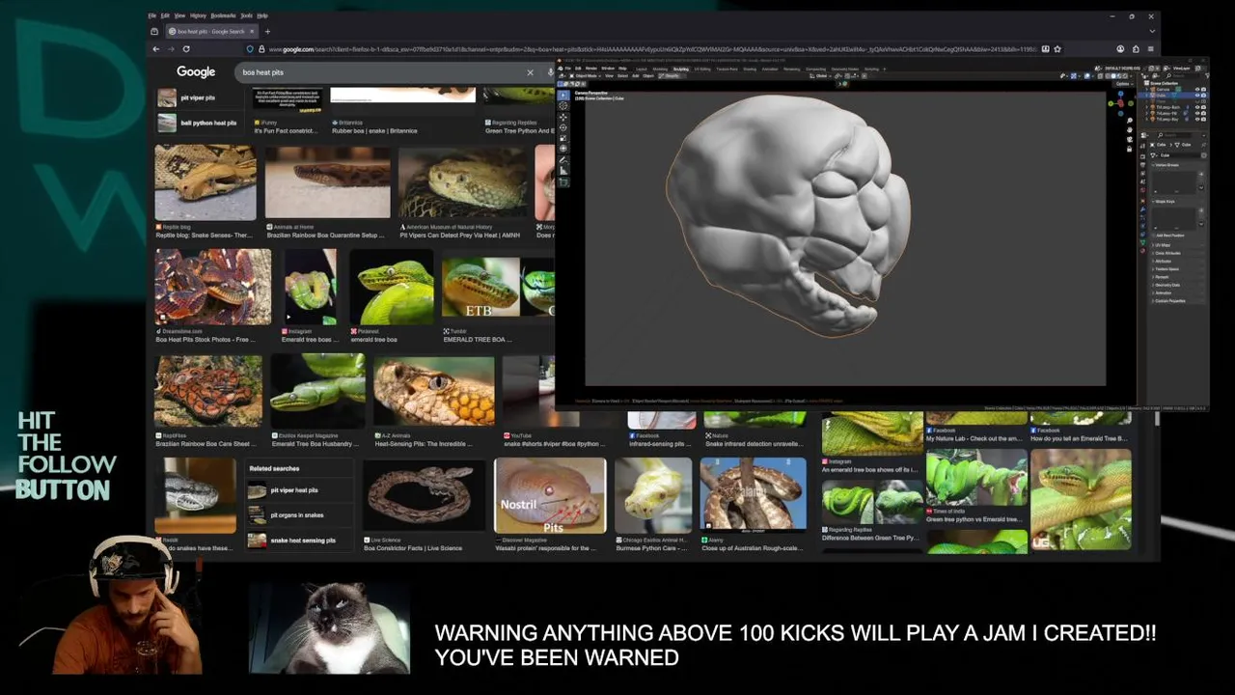Toggle viewport visibility eye for Camera
The height and width of the screenshot is (695, 1235).
point(1197,89)
